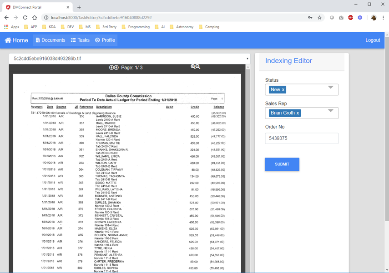Click into the Order No field

pos(301,138)
